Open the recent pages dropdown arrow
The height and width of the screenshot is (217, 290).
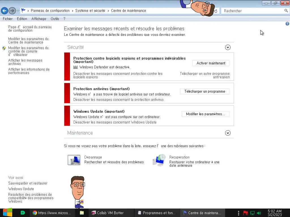(x=18, y=11)
